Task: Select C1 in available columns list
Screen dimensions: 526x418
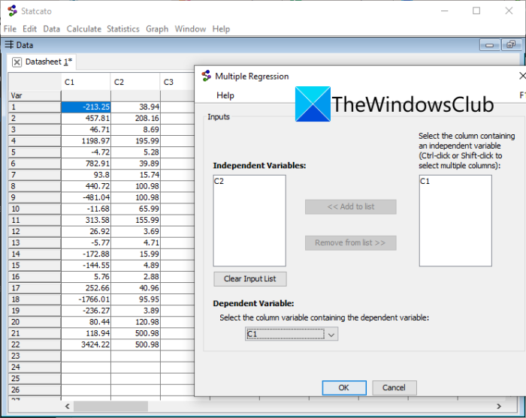Action: [455, 181]
